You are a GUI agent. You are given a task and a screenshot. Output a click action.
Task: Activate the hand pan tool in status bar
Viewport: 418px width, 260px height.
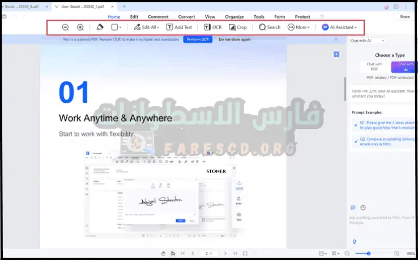coord(163,253)
